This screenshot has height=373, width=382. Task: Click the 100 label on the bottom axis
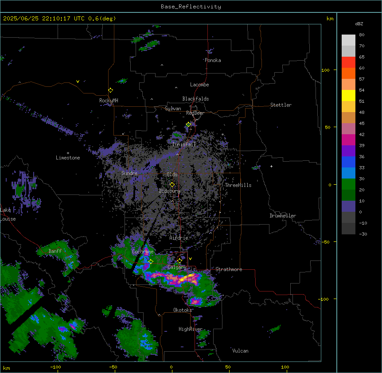point(285,367)
